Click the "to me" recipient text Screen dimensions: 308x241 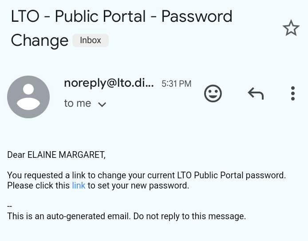point(77,104)
